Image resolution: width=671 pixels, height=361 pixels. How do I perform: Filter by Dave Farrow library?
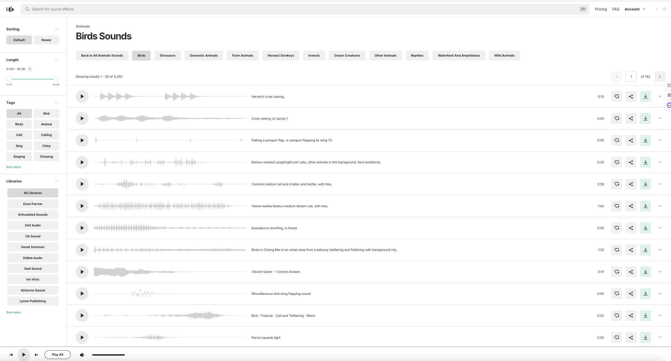[33, 204]
